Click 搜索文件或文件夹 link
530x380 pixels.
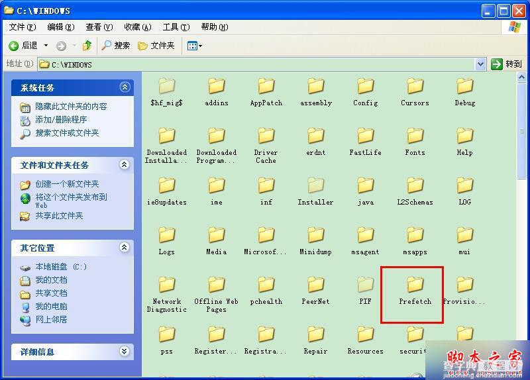67,133
